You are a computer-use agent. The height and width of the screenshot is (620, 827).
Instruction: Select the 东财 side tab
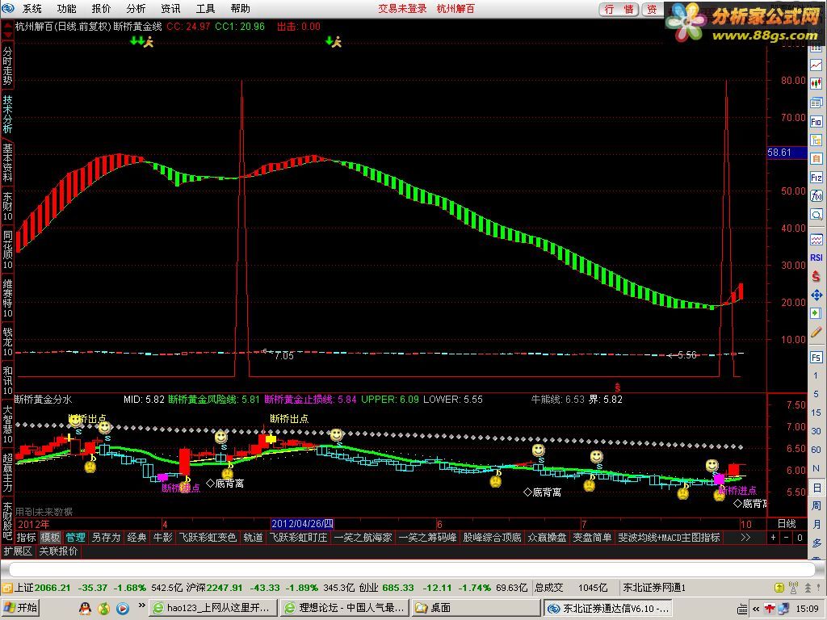(7, 206)
